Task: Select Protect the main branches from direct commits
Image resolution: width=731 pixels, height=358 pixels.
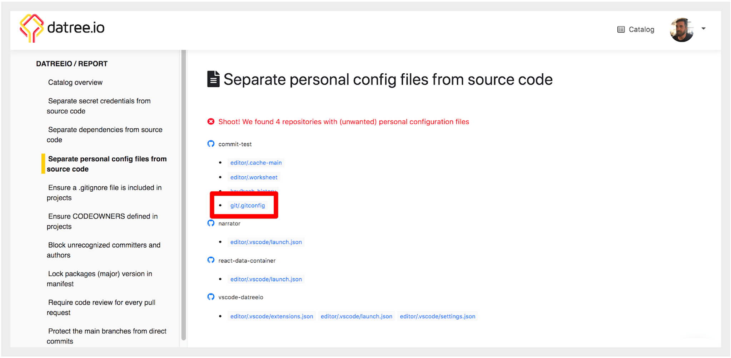Action: click(106, 336)
